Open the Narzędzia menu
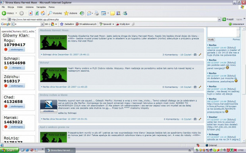This screenshot has width=246, height=153. point(41,7)
